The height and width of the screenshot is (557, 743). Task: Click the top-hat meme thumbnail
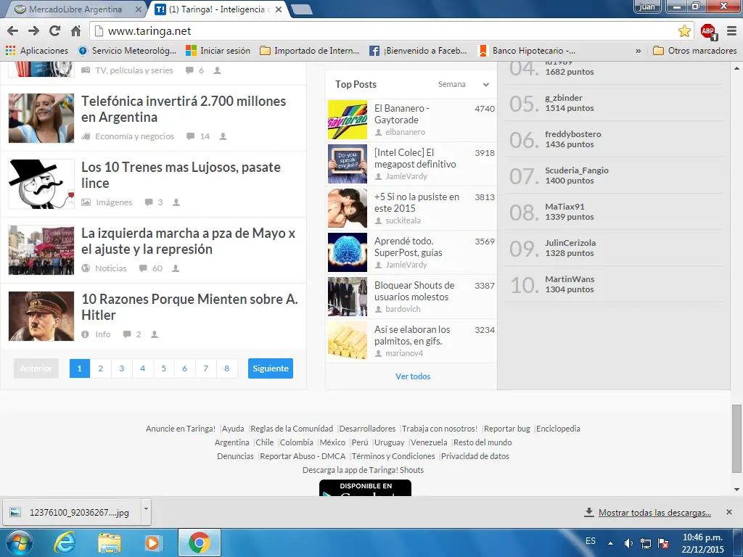pyautogui.click(x=41, y=183)
